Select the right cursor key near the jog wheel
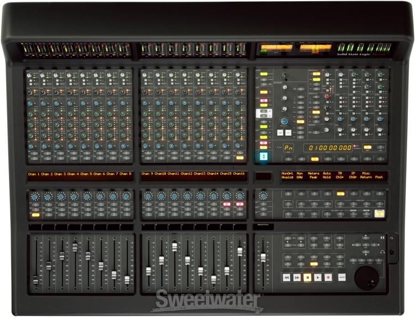Viewport: 415px width, 317px height. click(375, 245)
